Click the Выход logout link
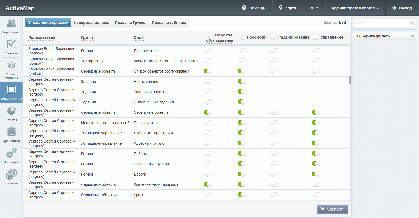 coord(402,8)
